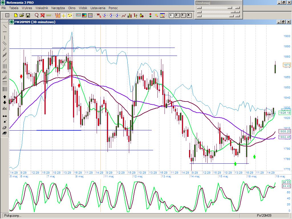Click the open folder icon in toolbar
This screenshot has width=292, height=219.
(22, 15)
